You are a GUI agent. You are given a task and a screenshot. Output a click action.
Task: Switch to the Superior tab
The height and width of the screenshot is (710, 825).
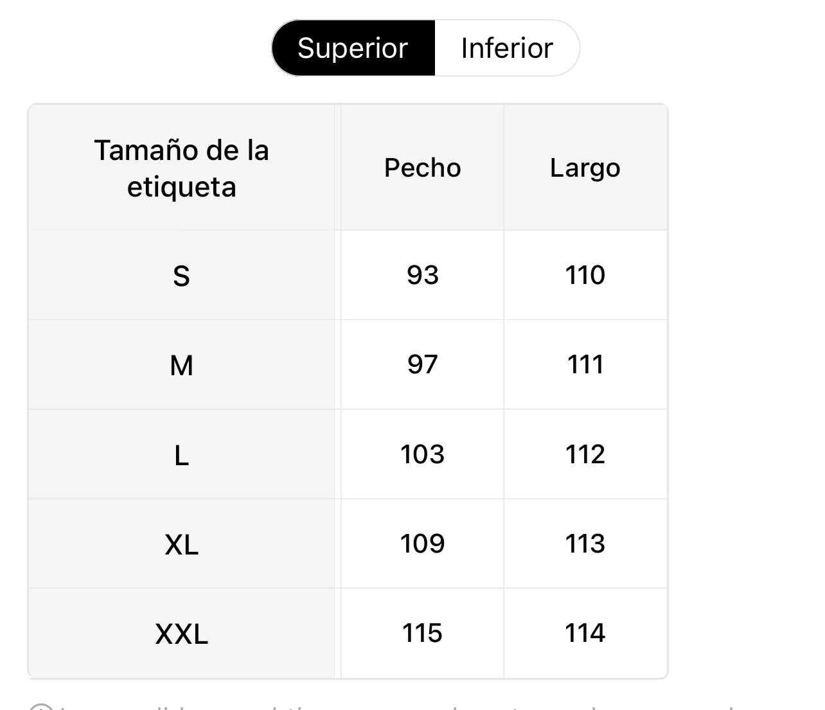353,48
